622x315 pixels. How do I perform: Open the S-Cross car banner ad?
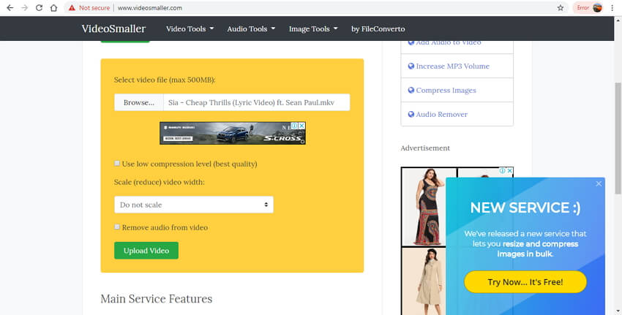click(x=233, y=133)
